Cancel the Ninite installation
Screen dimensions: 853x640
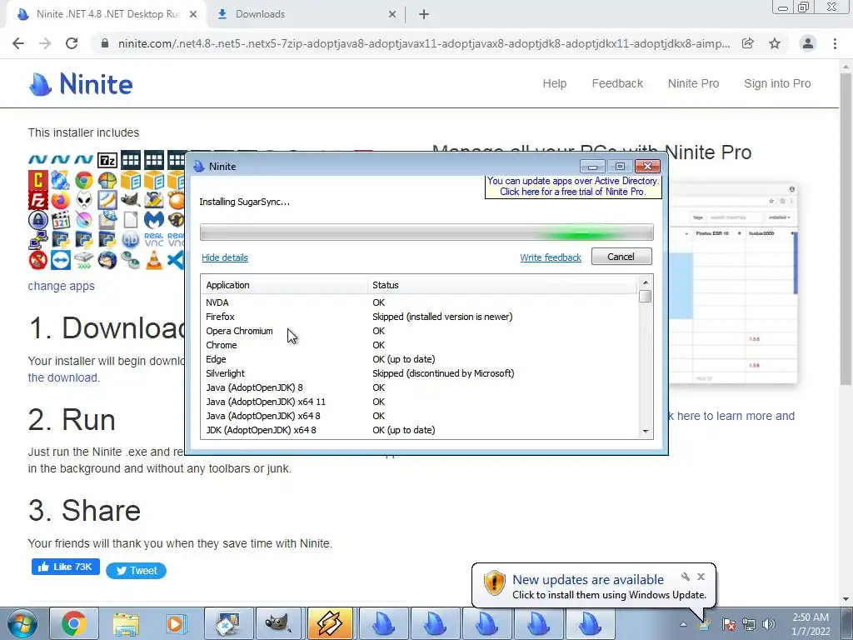(x=621, y=257)
